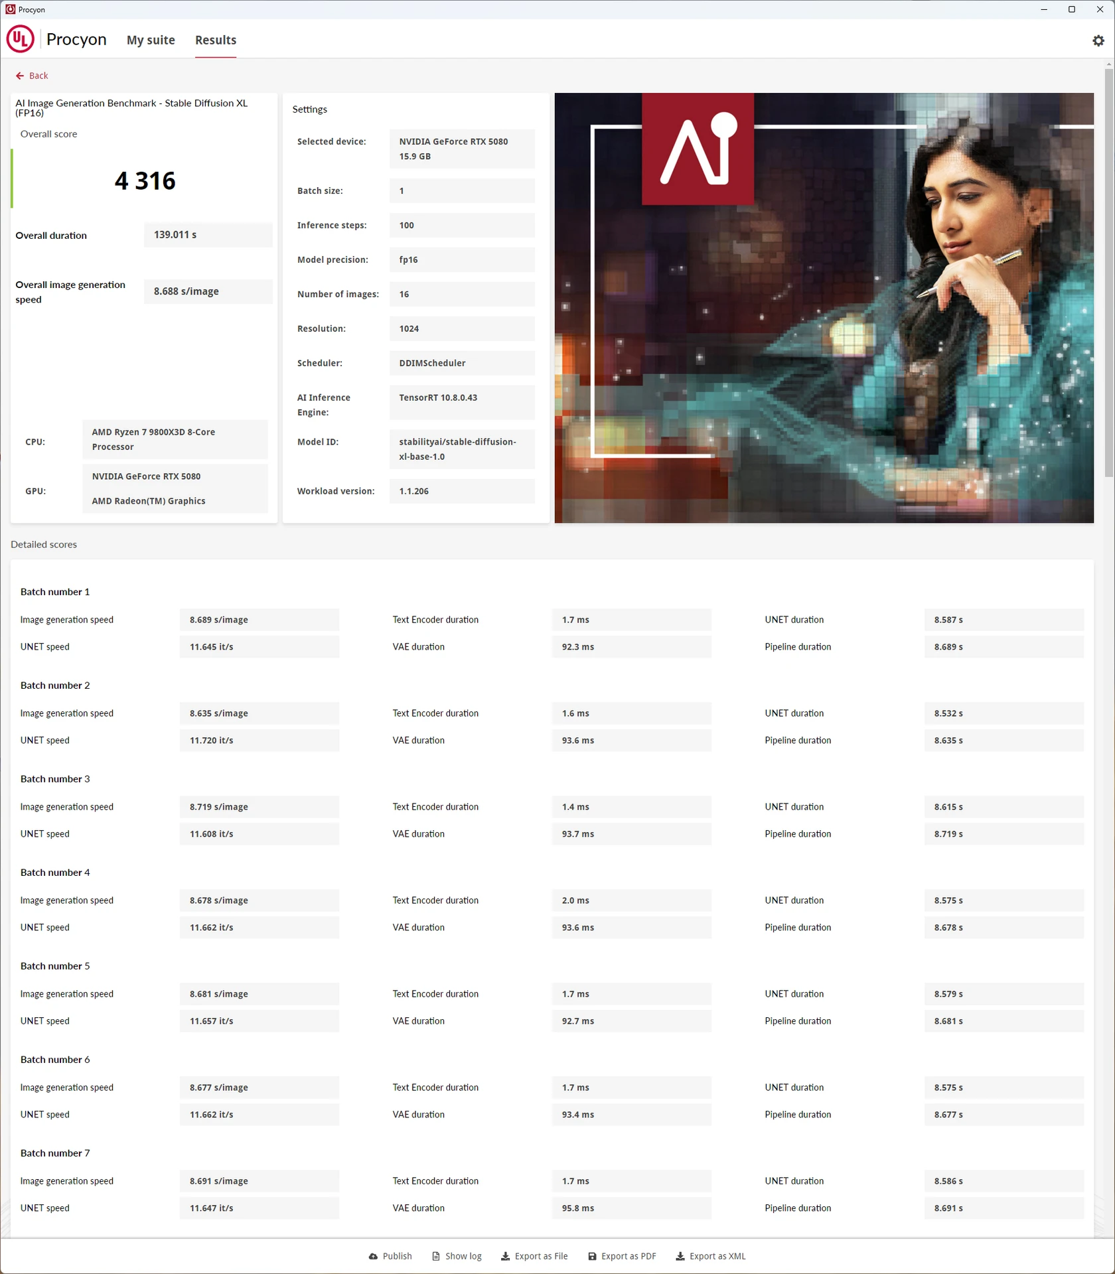The height and width of the screenshot is (1274, 1115).
Task: Click the Inference steps value 100
Action: pyautogui.click(x=462, y=225)
